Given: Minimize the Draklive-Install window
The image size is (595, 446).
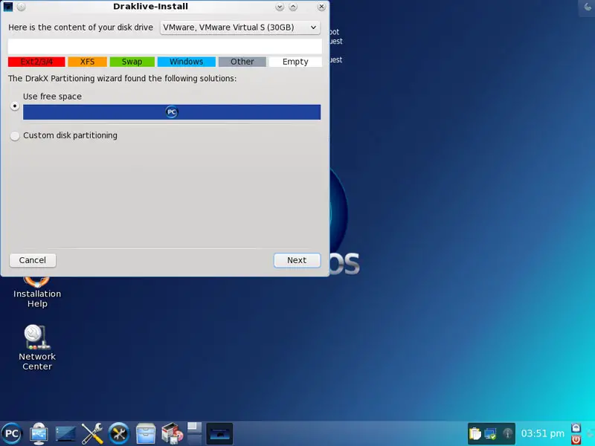Looking at the screenshot, I should [x=280, y=7].
